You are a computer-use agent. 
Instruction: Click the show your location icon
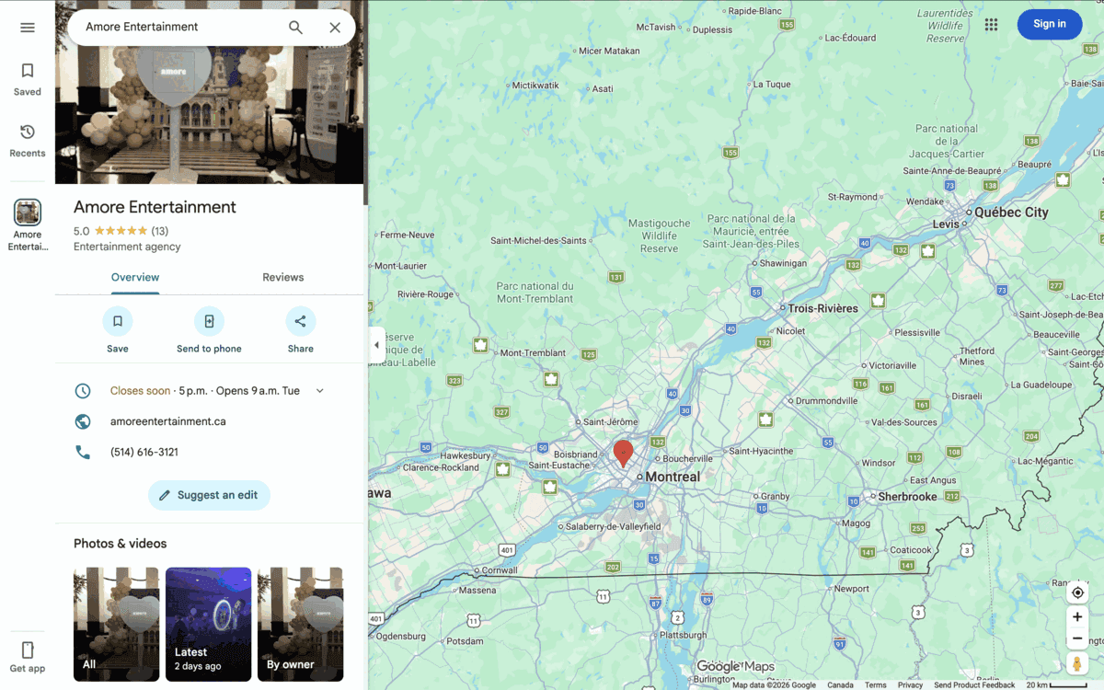pyautogui.click(x=1077, y=592)
